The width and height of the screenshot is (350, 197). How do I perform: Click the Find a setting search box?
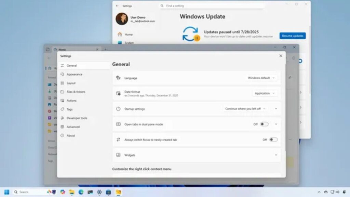pyautogui.click(x=212, y=6)
